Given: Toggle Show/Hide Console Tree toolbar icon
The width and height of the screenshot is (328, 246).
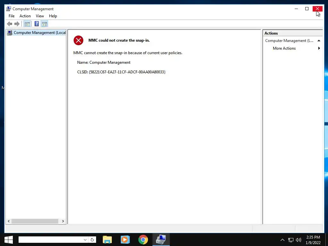Looking at the screenshot, I should coord(27,24).
